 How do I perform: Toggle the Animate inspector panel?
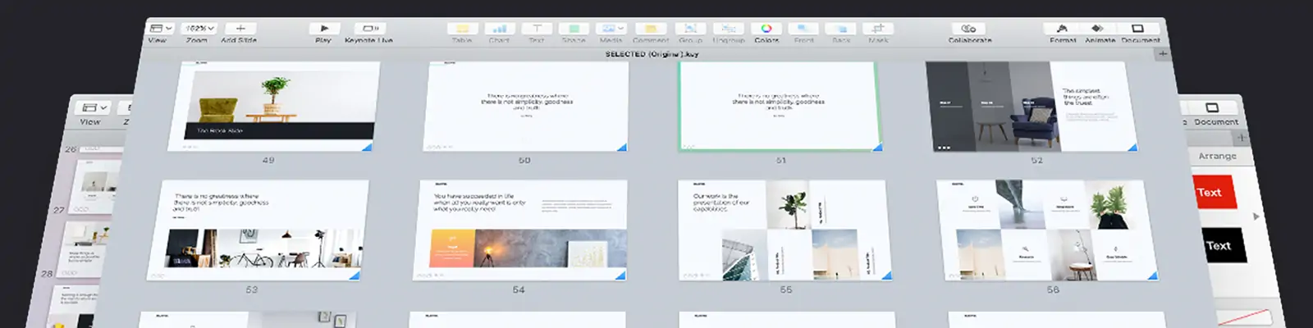[x=1100, y=29]
